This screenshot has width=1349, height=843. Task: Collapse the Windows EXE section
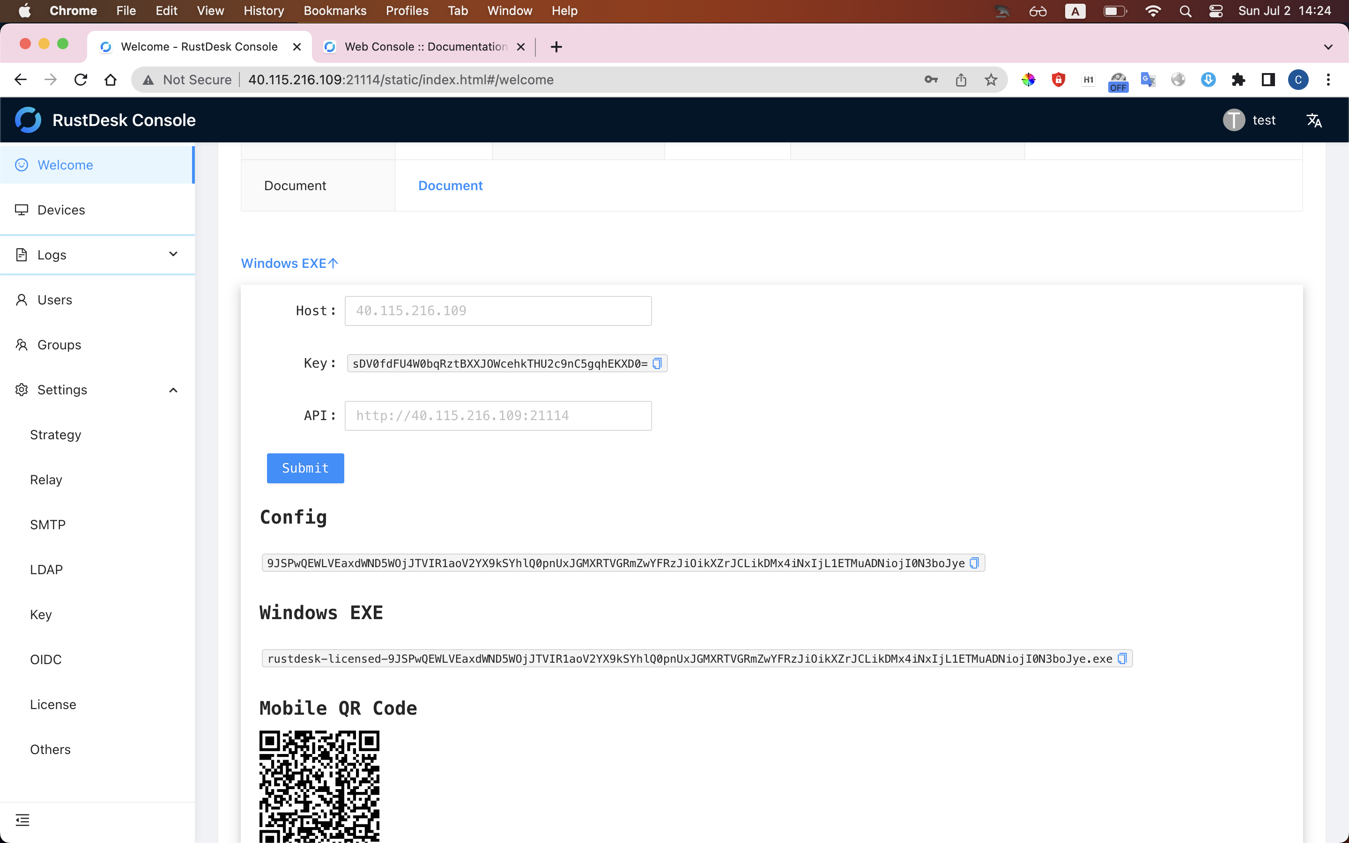pos(289,263)
